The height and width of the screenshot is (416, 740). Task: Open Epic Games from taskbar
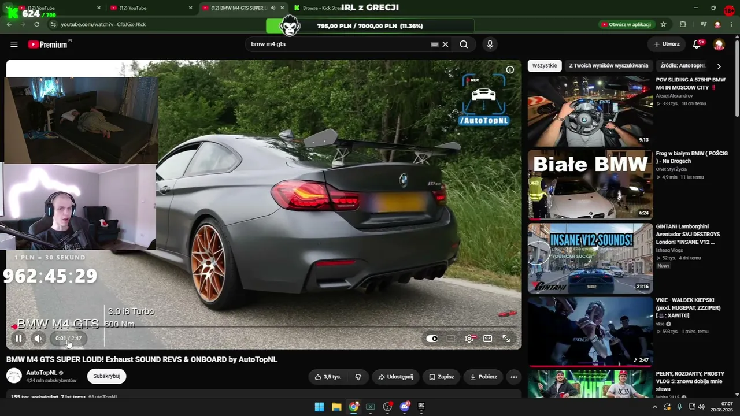pos(421,407)
